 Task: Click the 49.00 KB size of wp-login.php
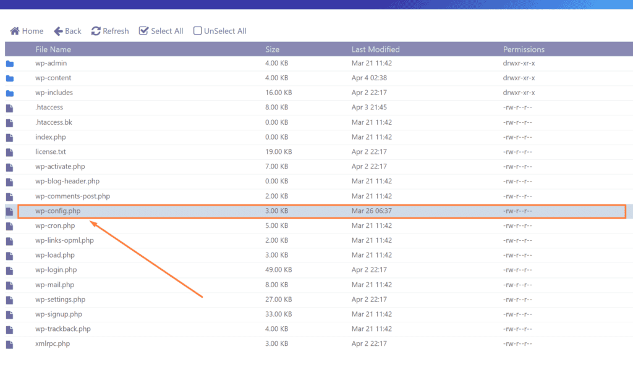point(279,270)
